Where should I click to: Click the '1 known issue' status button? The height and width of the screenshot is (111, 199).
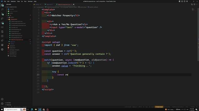[x=159, y=107]
